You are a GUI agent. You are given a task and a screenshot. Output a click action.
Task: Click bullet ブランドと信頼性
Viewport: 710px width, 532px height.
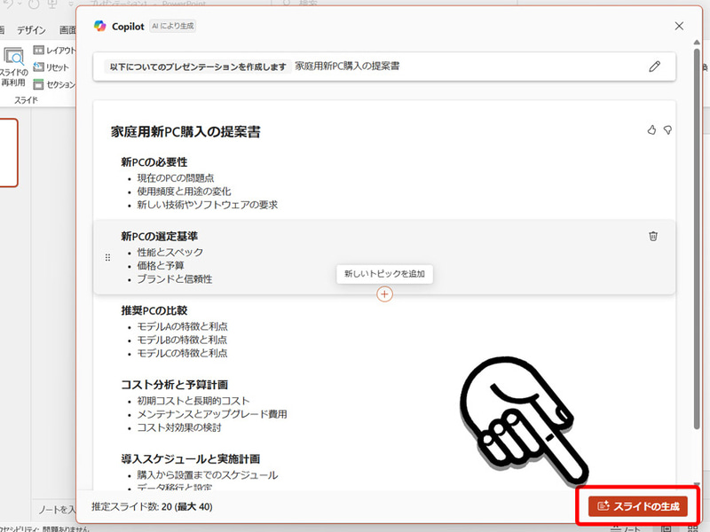[175, 279]
